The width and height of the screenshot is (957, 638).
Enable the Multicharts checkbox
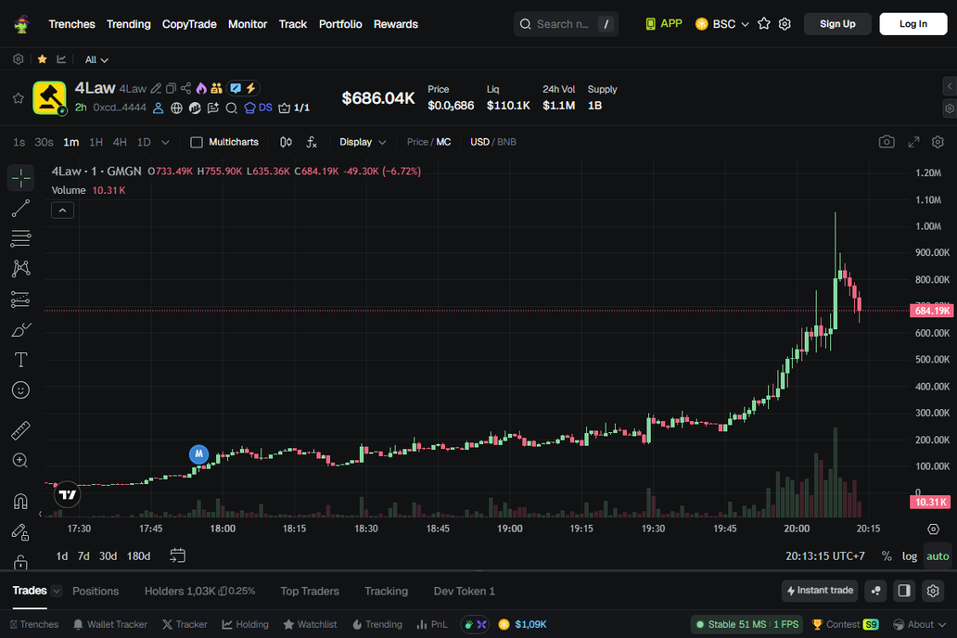pyautogui.click(x=197, y=142)
